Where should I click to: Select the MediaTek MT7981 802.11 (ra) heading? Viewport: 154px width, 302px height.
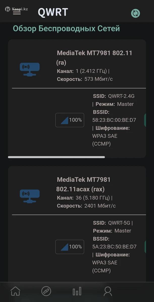coord(95,57)
